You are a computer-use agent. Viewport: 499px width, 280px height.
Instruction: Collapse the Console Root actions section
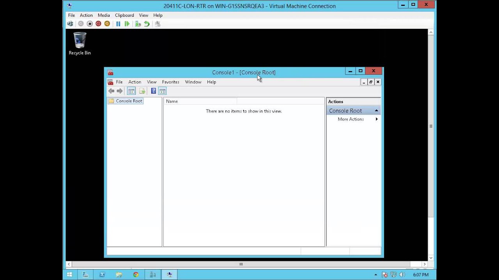tap(377, 111)
